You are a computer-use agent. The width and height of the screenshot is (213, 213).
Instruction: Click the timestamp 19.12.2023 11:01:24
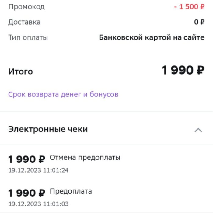click(x=38, y=170)
